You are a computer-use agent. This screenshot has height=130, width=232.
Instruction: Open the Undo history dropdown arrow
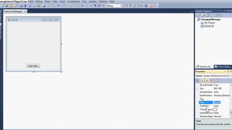point(62,6)
